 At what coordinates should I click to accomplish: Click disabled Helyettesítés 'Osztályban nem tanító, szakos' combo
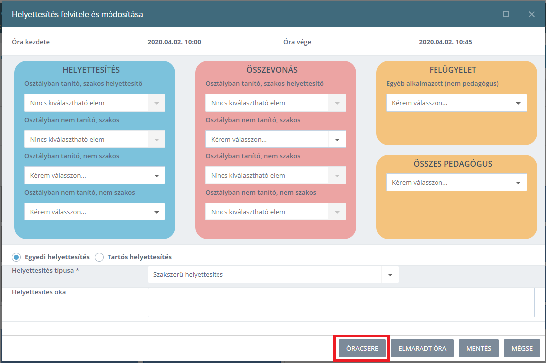pos(95,139)
